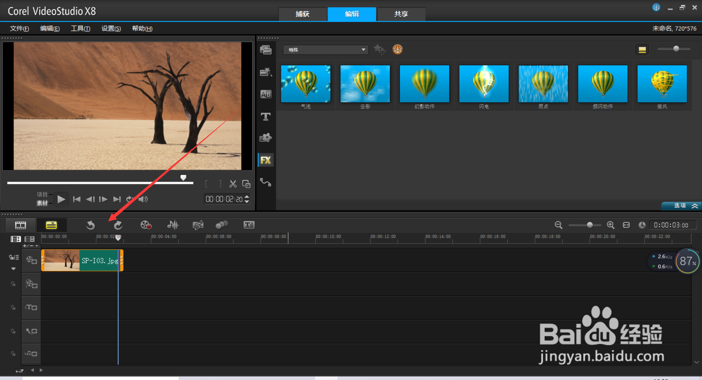Fit project in timeline window
The height and width of the screenshot is (380, 702).
tap(626, 225)
